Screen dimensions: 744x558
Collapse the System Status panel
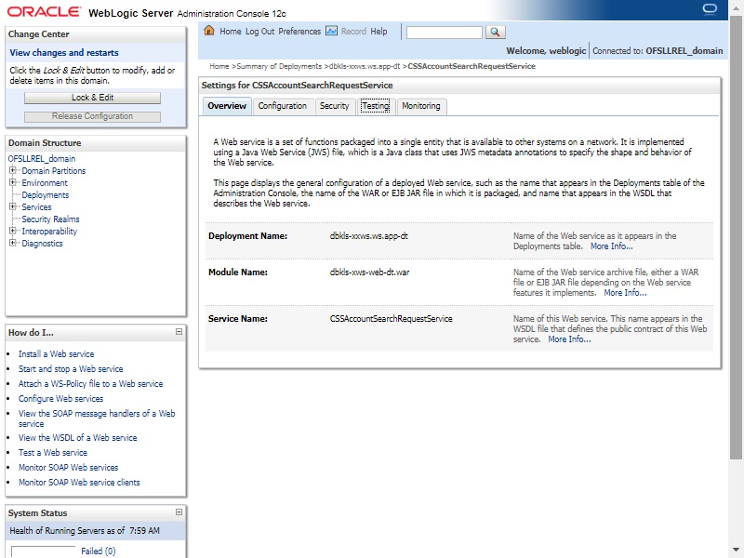[x=179, y=512]
